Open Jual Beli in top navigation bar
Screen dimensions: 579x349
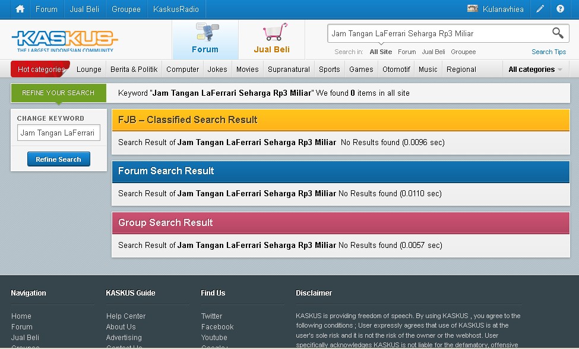tap(84, 9)
